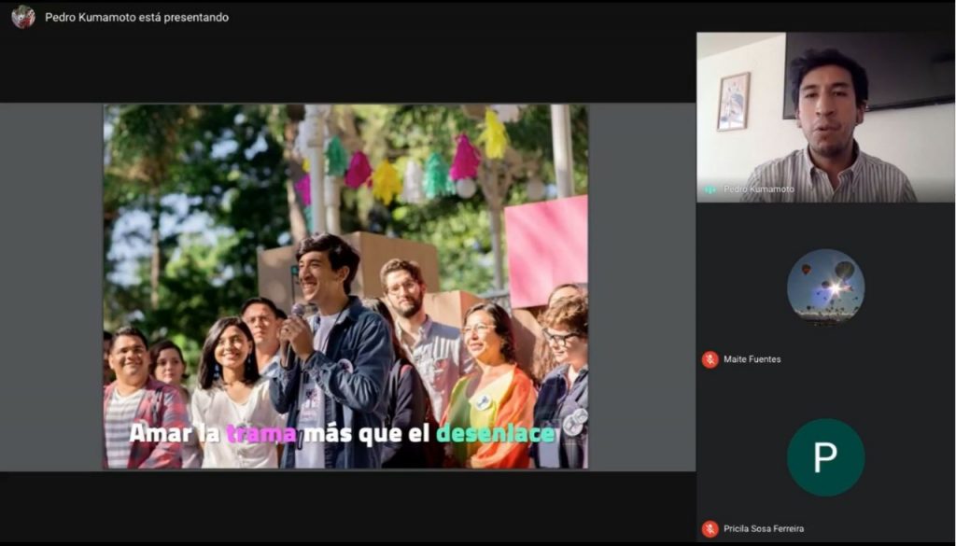Click the pink word 'trama' on the slide
The image size is (956, 546).
tap(261, 434)
